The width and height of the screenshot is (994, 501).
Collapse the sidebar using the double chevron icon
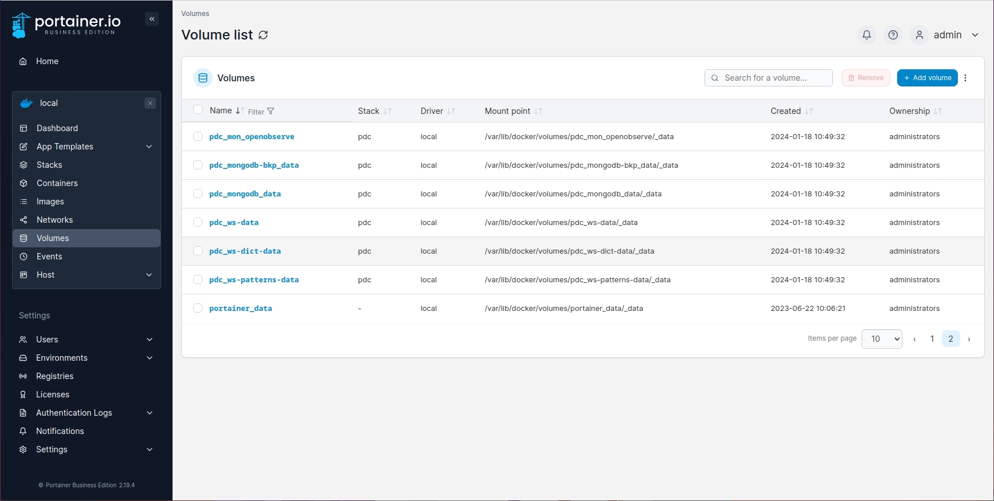pos(152,19)
